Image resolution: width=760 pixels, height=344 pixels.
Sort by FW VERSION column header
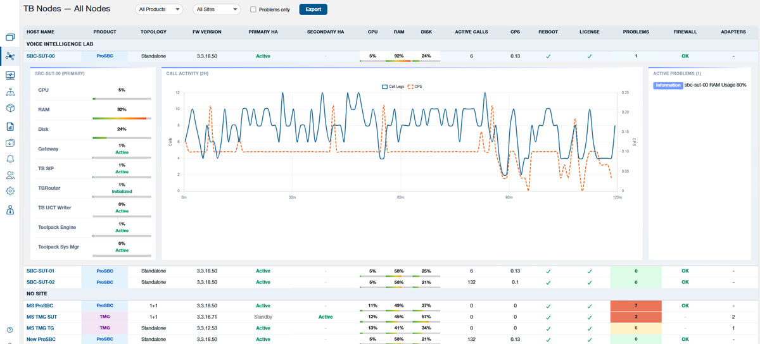[x=206, y=32]
